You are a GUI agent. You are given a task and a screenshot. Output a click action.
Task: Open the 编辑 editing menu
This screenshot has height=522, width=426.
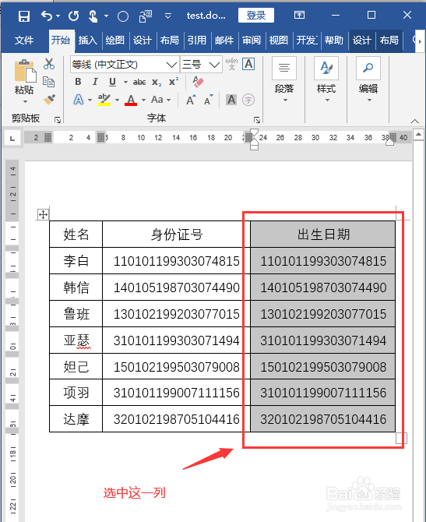pyautogui.click(x=368, y=80)
